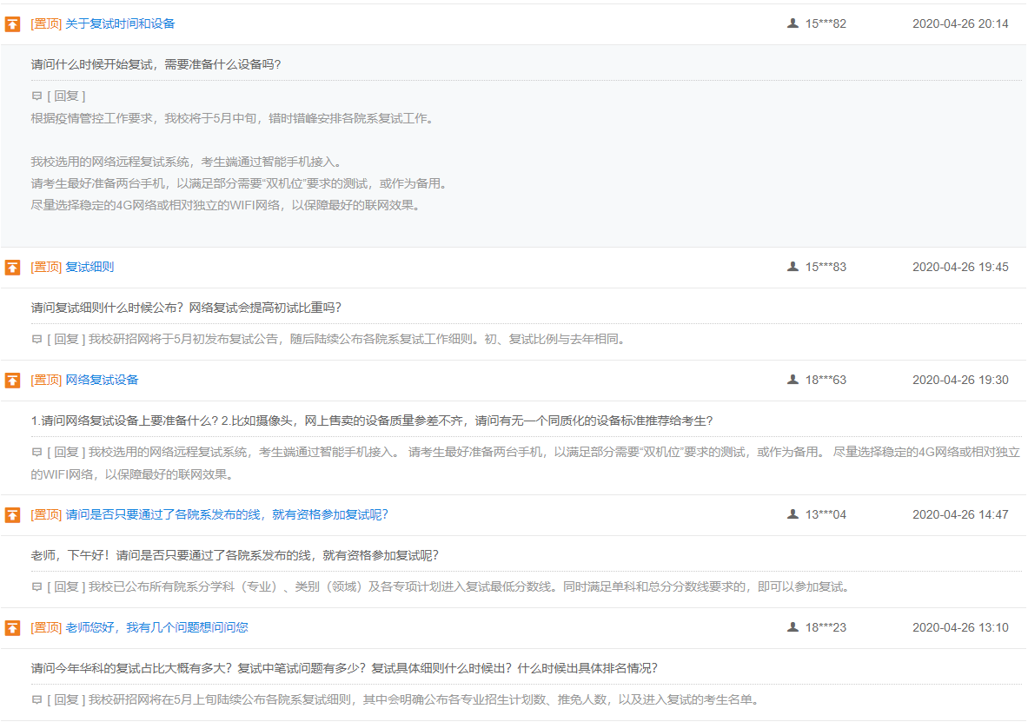The image size is (1028, 722).
Task: Click the reply icon under 请问什么时候开始复试
Action: pos(36,96)
